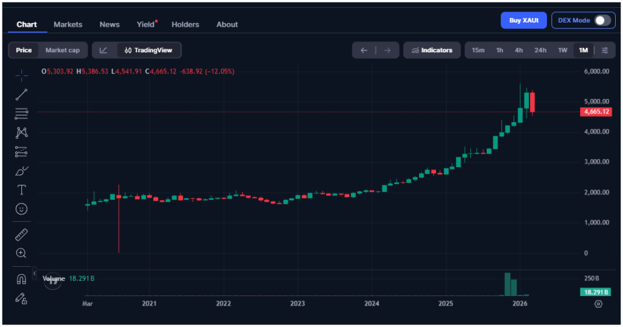Collapse the drawing toolbar with arrow
The height and width of the screenshot is (327, 623).
pyautogui.click(x=35, y=274)
